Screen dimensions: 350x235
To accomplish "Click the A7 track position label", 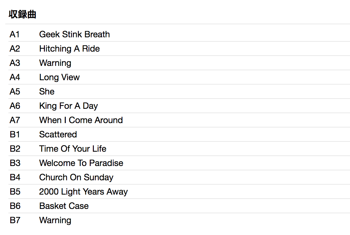I will click(x=15, y=120).
